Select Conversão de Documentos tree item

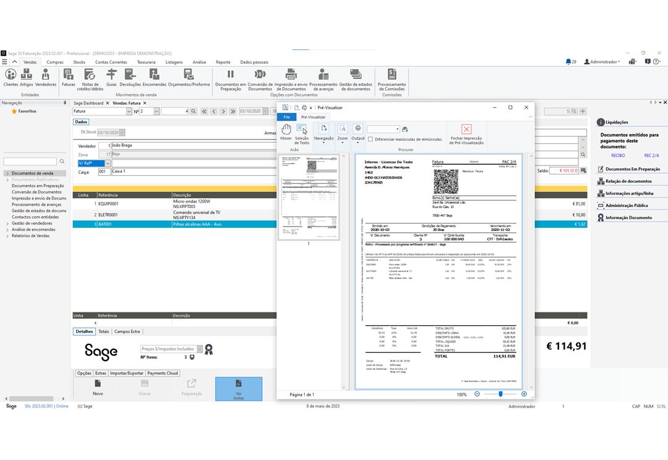[36, 192]
